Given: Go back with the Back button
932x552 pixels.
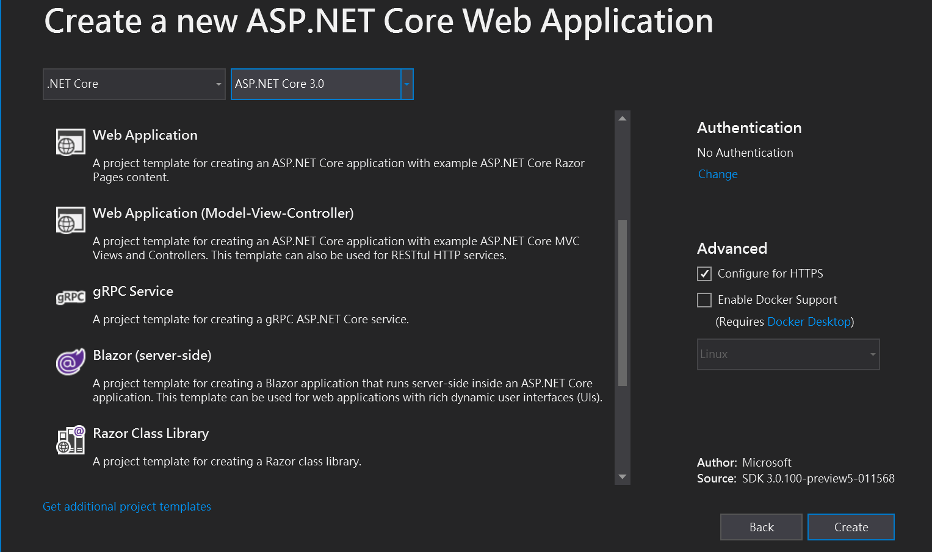Looking at the screenshot, I should pos(761,527).
